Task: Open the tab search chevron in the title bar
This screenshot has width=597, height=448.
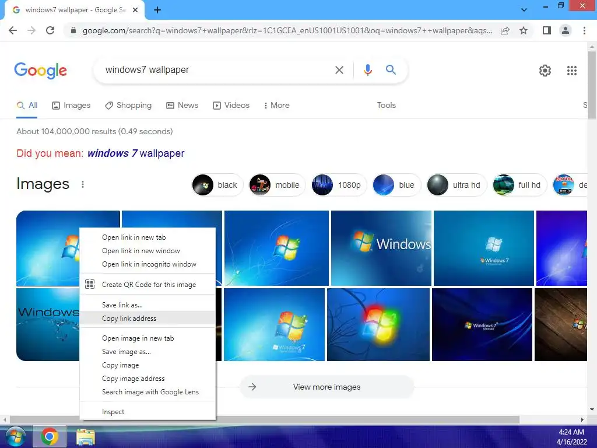Action: [x=524, y=10]
